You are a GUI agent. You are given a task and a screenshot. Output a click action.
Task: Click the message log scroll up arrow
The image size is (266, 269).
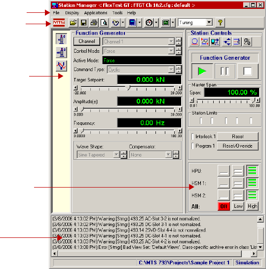pyautogui.click(x=260, y=219)
